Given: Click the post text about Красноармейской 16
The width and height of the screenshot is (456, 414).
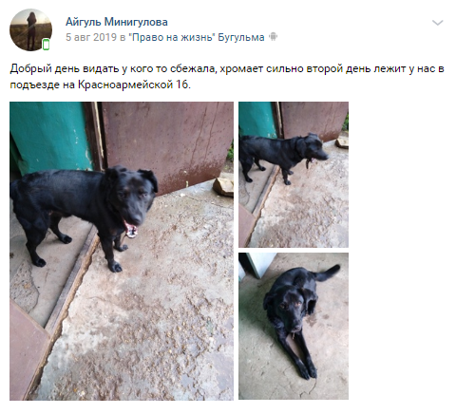Looking at the screenshot, I should (227, 77).
